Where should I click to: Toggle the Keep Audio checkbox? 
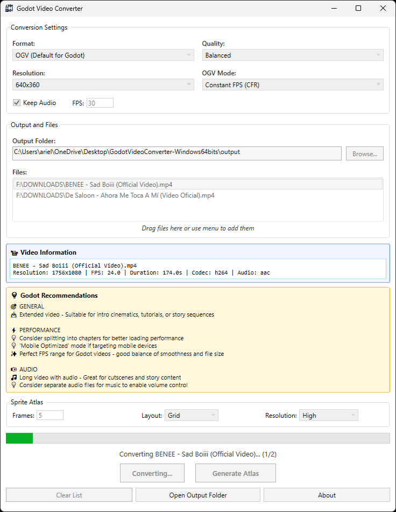pyautogui.click(x=17, y=103)
